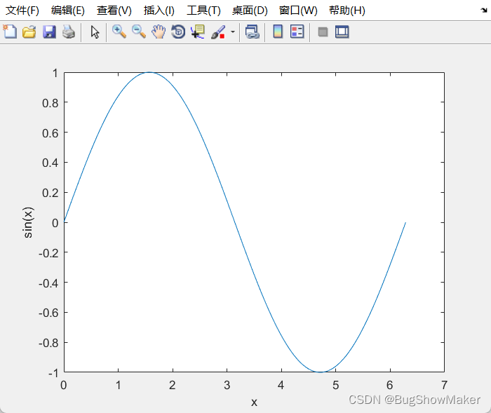This screenshot has width=491, height=413.
Task: Activate the Zoom In magnifier tool
Action: click(x=119, y=32)
